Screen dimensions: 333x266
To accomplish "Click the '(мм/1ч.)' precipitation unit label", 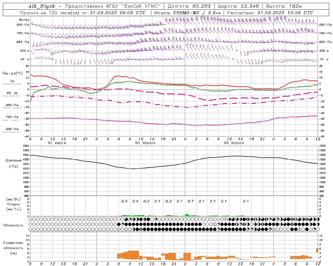I will [14, 209].
